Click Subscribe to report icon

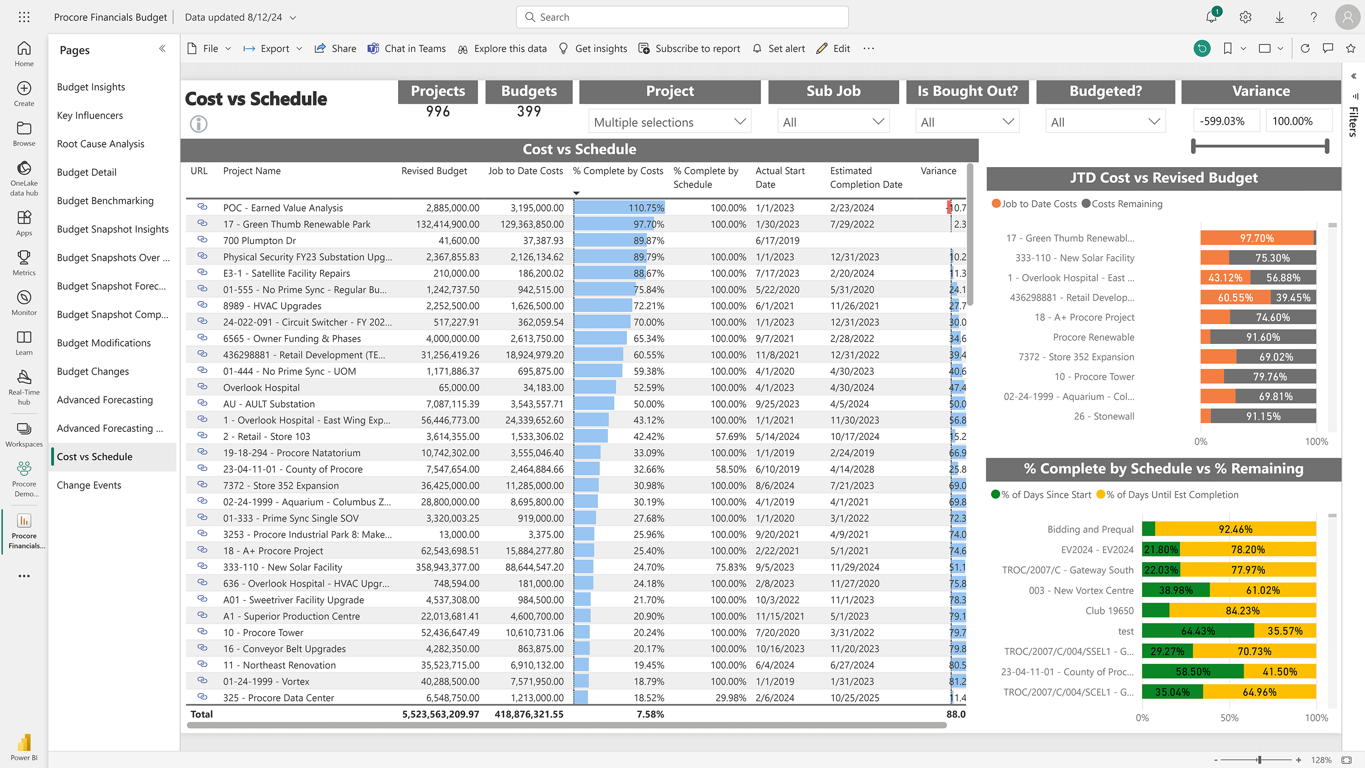[x=644, y=49]
